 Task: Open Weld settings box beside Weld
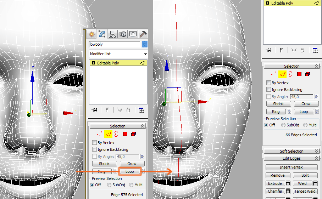[x=315, y=183]
